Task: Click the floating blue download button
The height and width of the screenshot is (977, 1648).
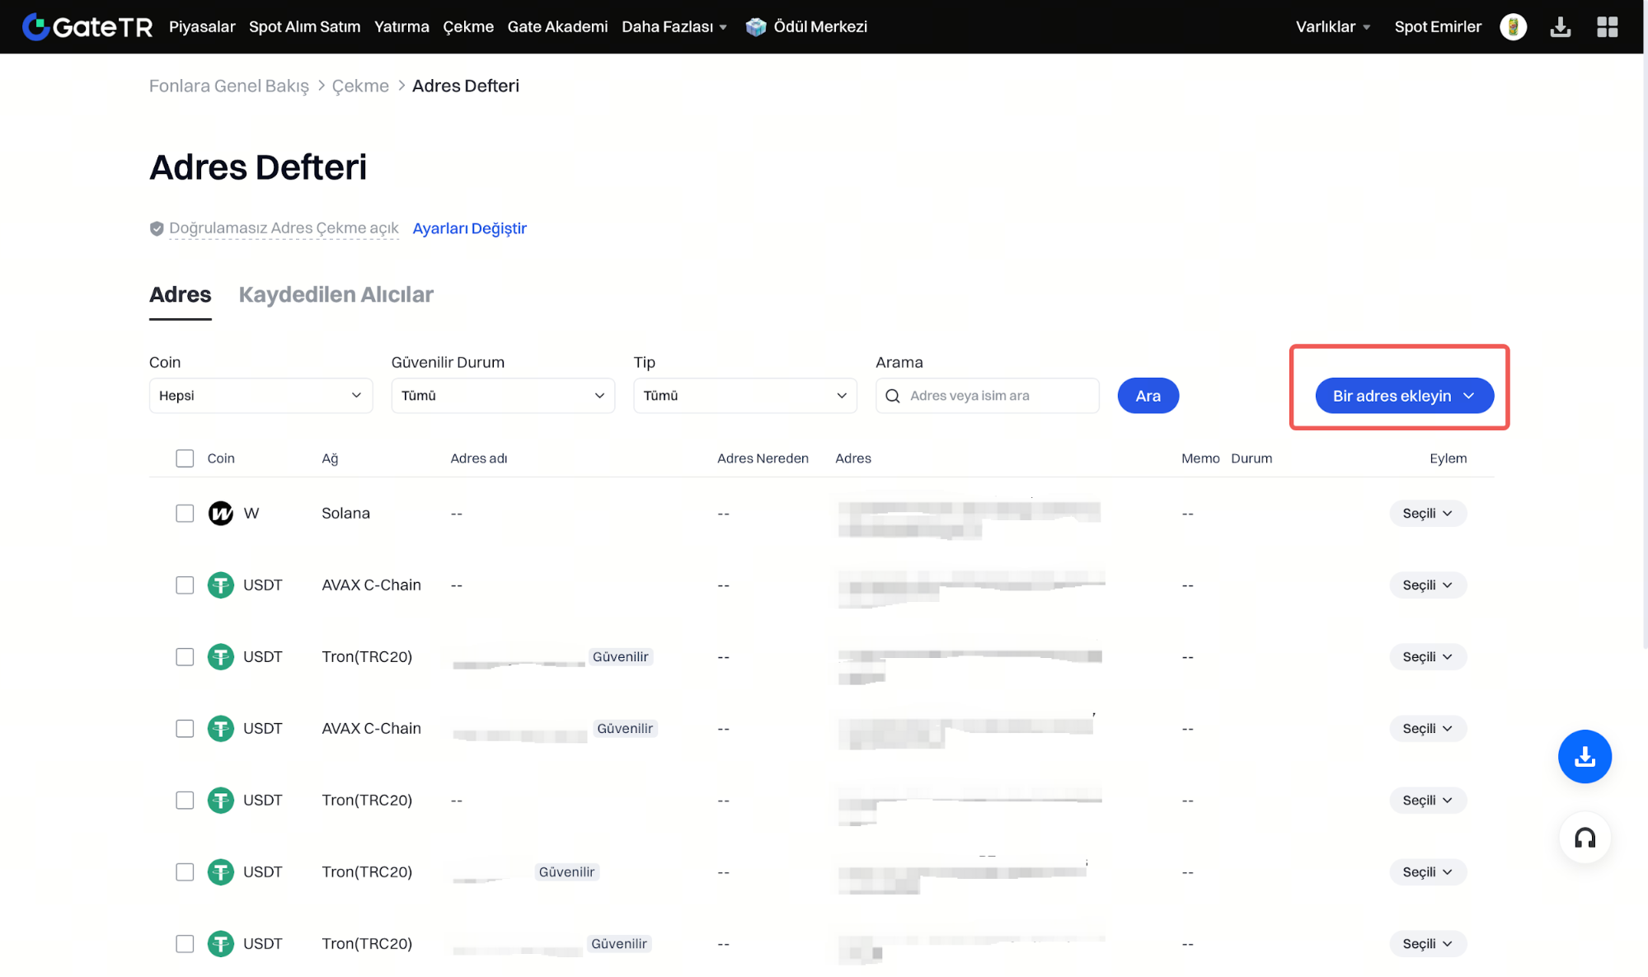Action: [x=1584, y=756]
